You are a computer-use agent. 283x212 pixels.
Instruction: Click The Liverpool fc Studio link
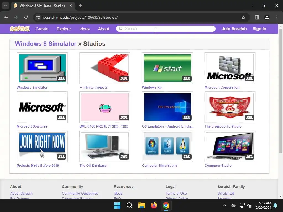tap(223, 126)
